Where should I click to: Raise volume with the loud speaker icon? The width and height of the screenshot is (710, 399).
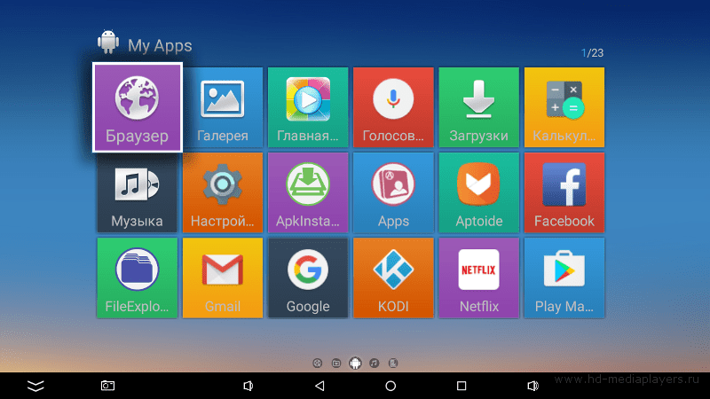pos(533,386)
